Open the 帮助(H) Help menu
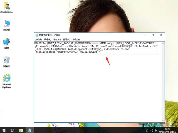Image resolution: width=178 pixels, height=133 pixels. coord(76,40)
